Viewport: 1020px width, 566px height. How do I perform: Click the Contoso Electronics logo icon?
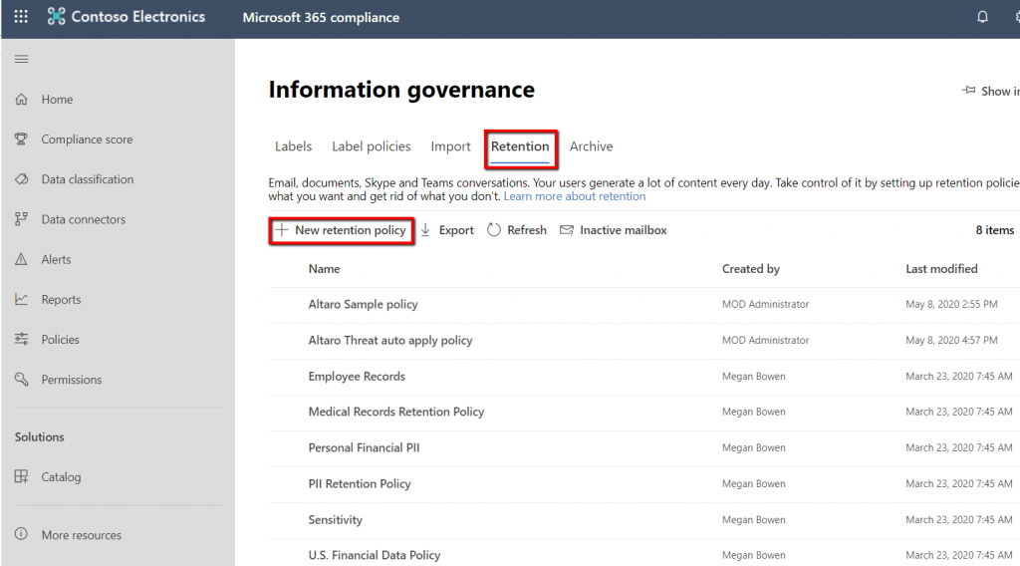click(56, 17)
